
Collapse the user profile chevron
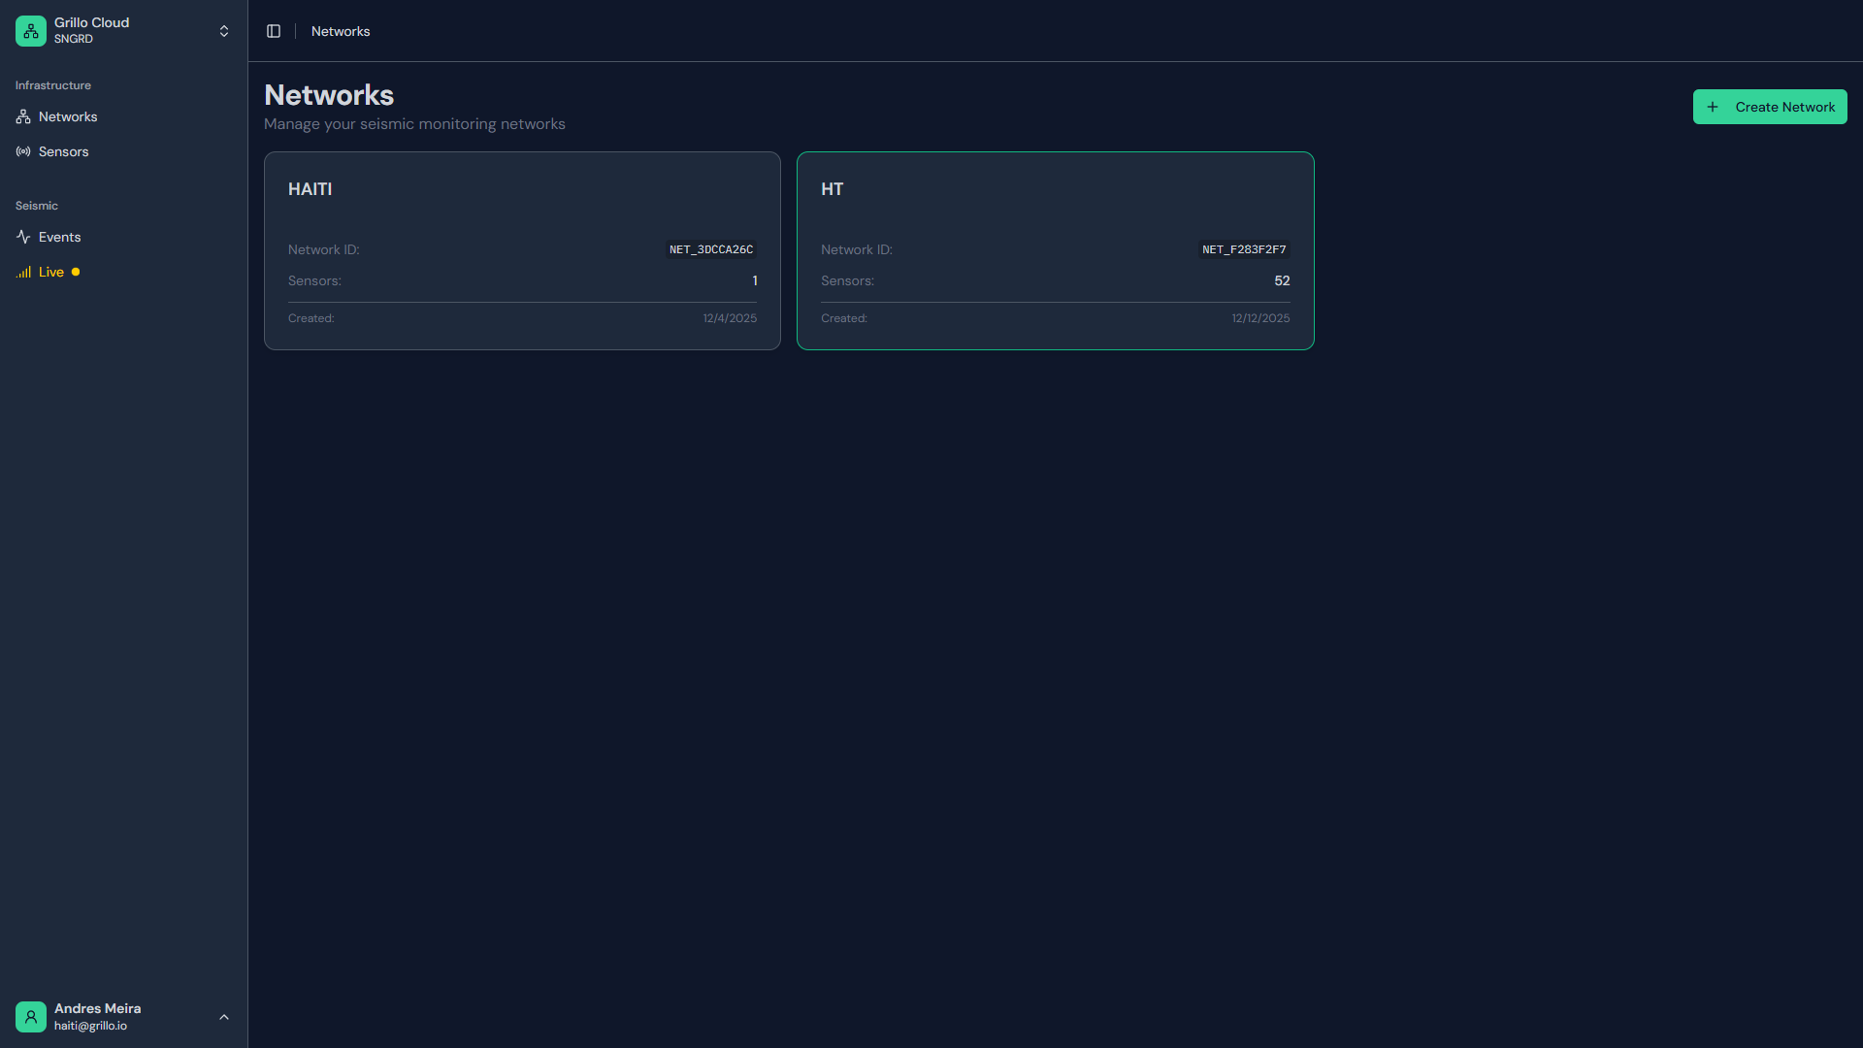224,1016
